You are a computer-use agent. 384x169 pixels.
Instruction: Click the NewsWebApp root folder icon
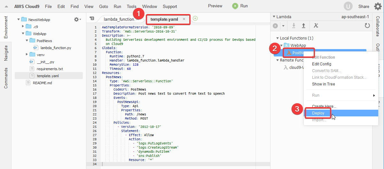click(x=24, y=19)
